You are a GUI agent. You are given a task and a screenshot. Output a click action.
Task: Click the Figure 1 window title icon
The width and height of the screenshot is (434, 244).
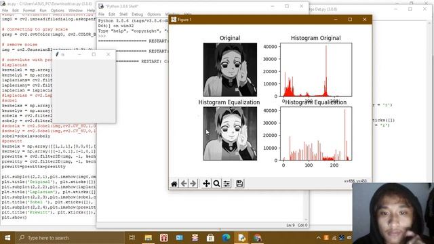(x=174, y=20)
